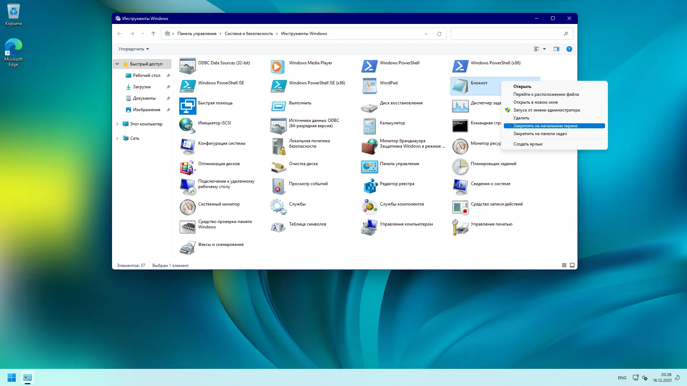Click the Windows Start button
Viewport: 687px width, 386px height.
click(11, 377)
